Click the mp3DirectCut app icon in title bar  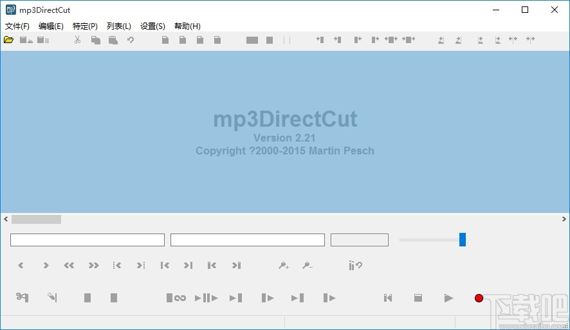click(10, 10)
